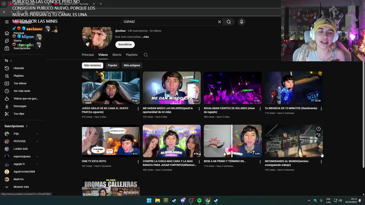Expand Suscripciones section heading

[16, 126]
